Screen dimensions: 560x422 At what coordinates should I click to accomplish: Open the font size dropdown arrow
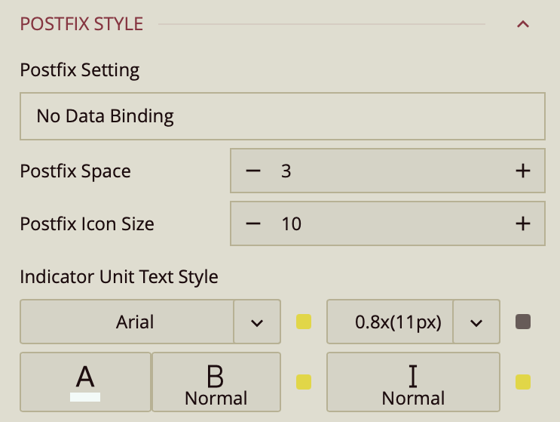[x=476, y=322]
